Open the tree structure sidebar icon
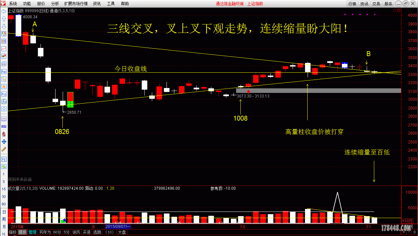Screen dimensions: 418x236 (4, 79)
